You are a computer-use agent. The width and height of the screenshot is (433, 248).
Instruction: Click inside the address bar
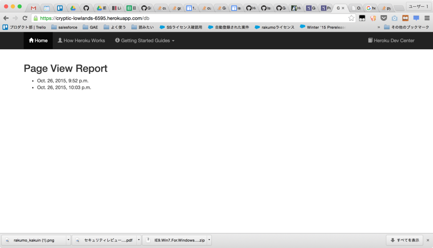(169, 19)
